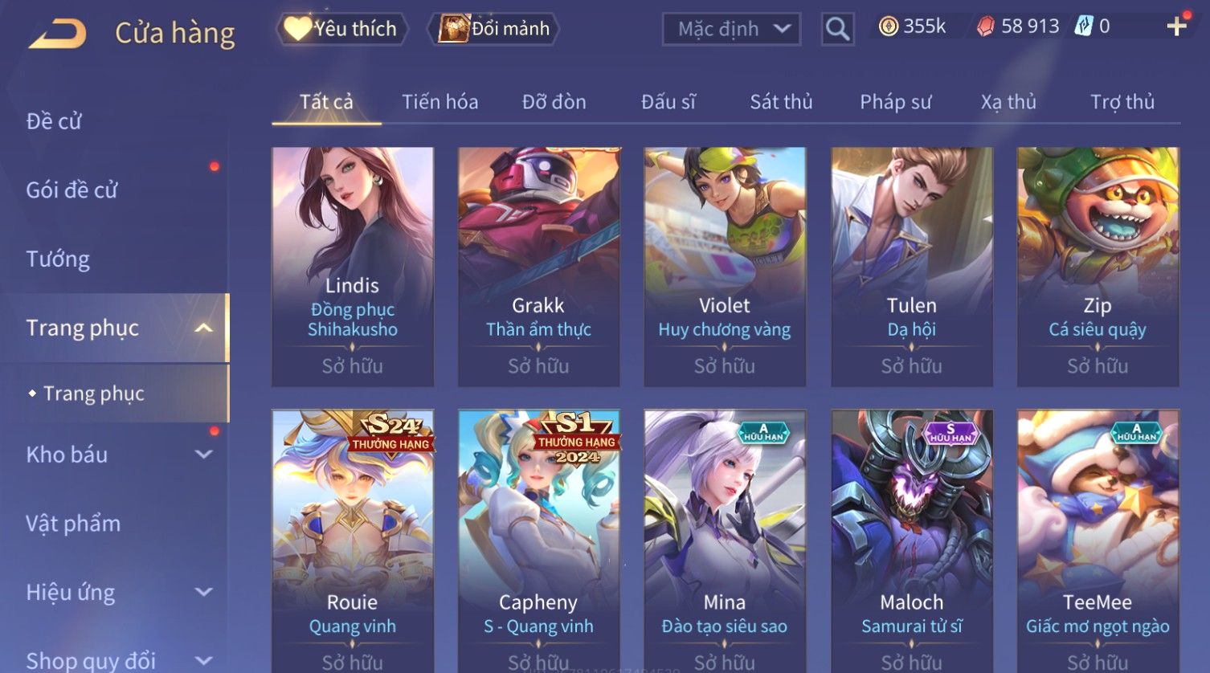Screen dimensions: 1210x673
Task: Tap the plus icon to add currency
Action: coord(1176,27)
